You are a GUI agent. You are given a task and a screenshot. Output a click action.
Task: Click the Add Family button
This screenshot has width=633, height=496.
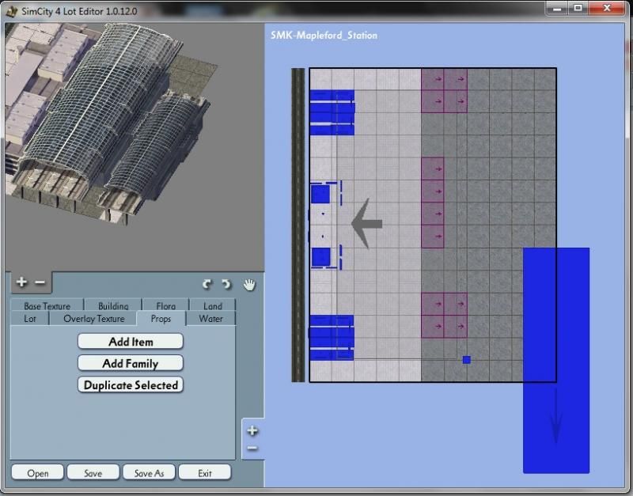pyautogui.click(x=131, y=363)
